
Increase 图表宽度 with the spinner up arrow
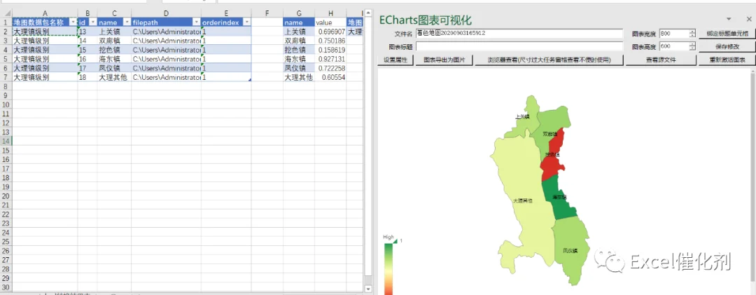pos(693,32)
